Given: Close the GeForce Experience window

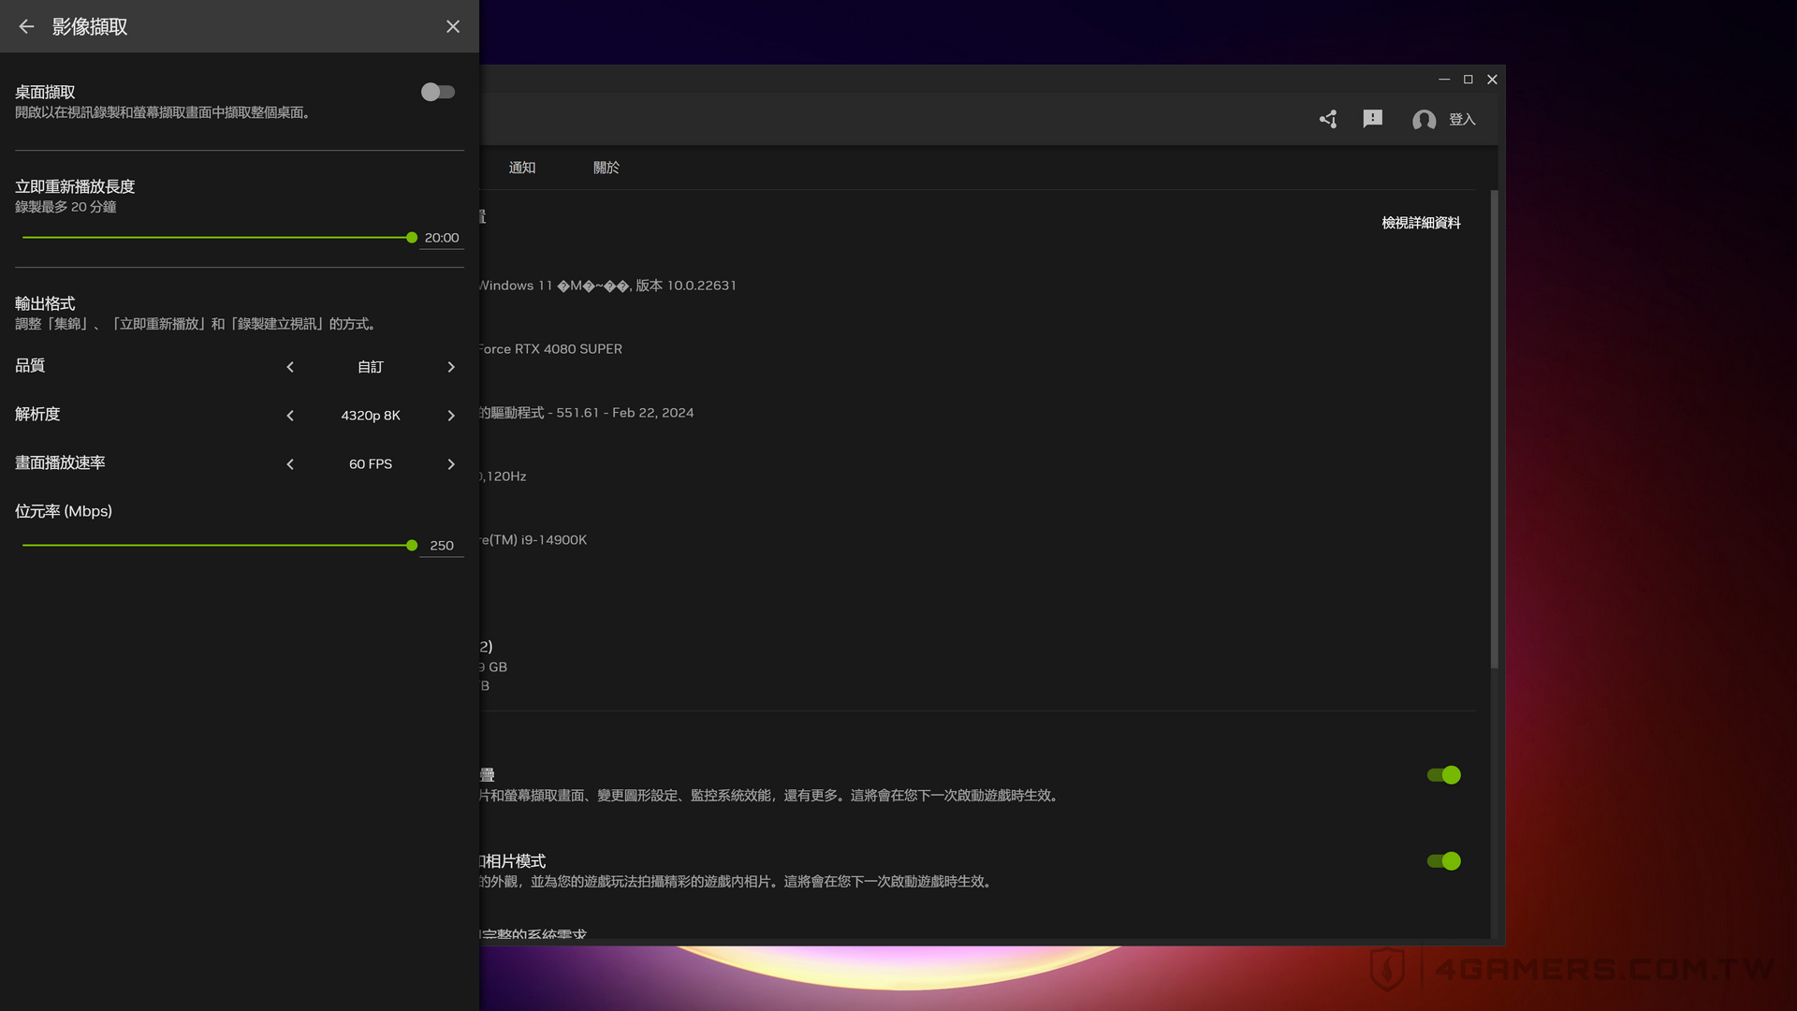Looking at the screenshot, I should point(1493,80).
